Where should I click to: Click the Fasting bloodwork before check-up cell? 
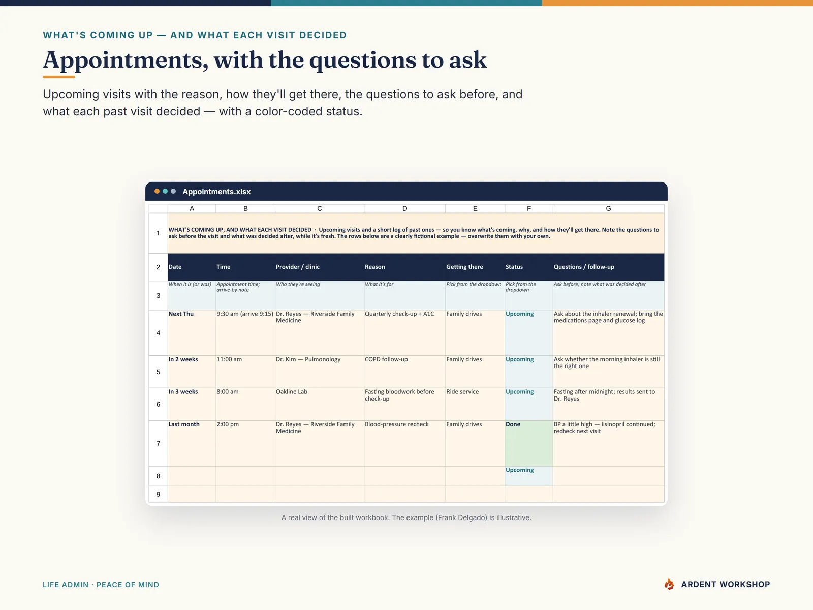point(405,404)
